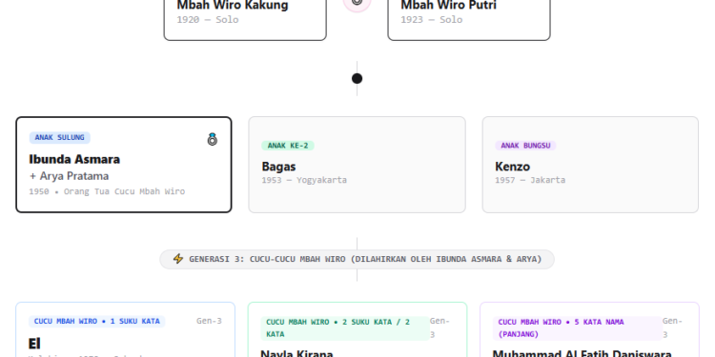715x357 pixels.
Task: Click the ANAK BUNGSU badge
Action: pos(525,146)
